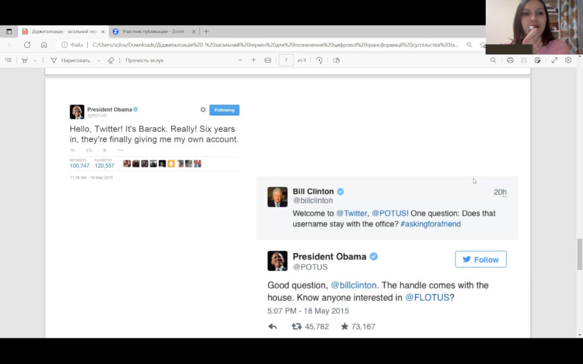Click the 11:38 AM - 18 May 2015 timestamp
Screen dimensions: 583x364
click(92, 178)
